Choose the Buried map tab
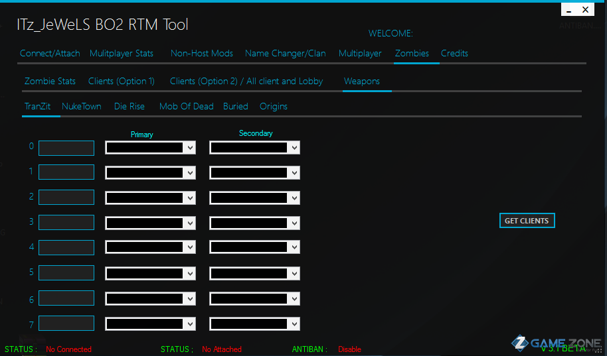Screen dimensions: 607x356 [x=236, y=106]
